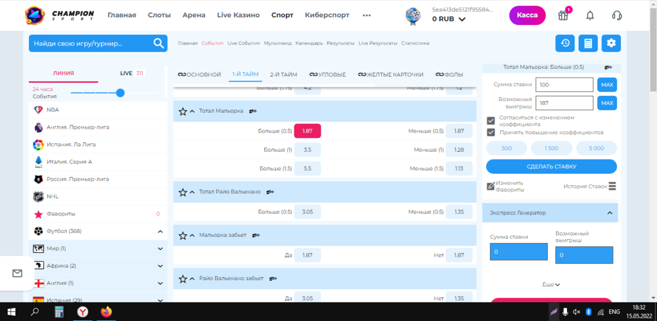The image size is (657, 321).
Task: Click the Касса button
Action: [528, 16]
